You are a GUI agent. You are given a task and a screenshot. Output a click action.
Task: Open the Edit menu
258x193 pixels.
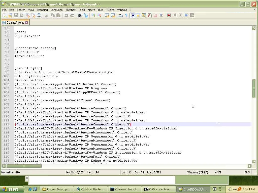coord(12,10)
